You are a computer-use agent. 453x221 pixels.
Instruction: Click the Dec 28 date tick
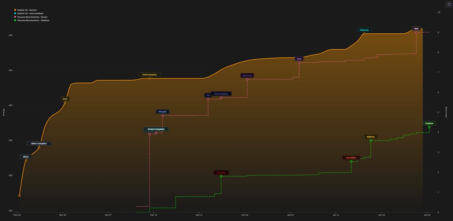coord(245,215)
